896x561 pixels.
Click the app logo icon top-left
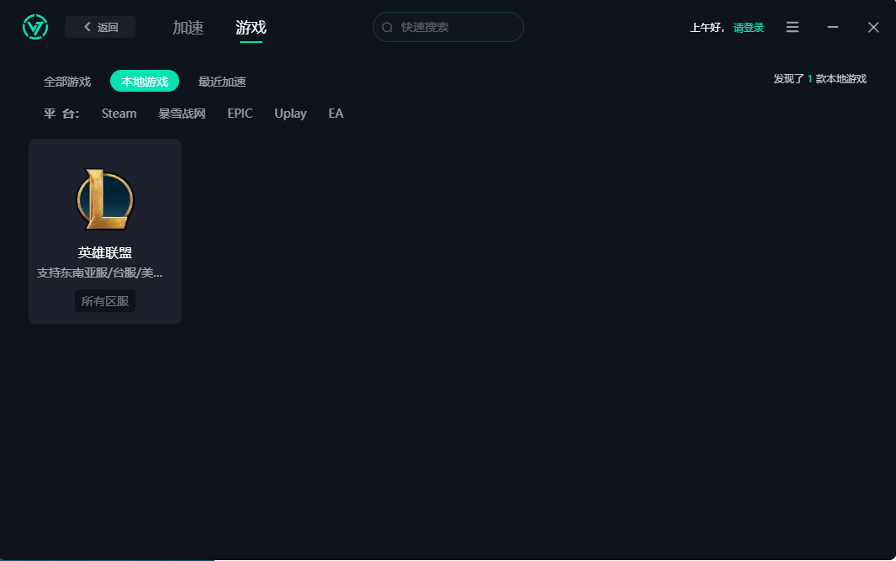pyautogui.click(x=34, y=26)
